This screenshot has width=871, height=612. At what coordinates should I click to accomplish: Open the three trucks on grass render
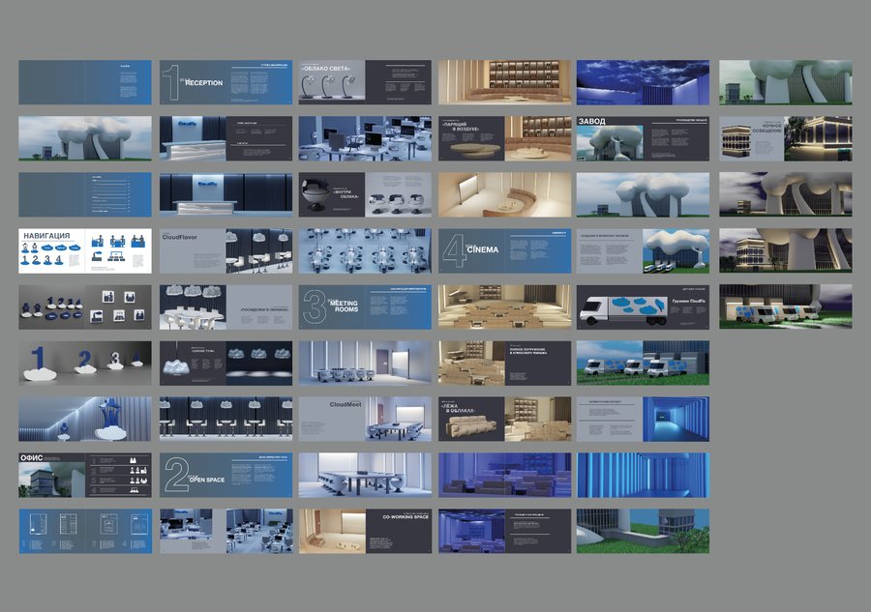643,363
